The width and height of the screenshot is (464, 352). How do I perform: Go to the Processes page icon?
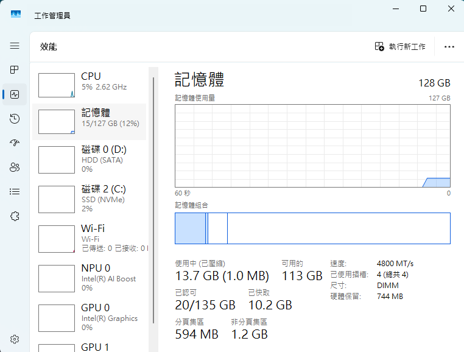pos(15,70)
